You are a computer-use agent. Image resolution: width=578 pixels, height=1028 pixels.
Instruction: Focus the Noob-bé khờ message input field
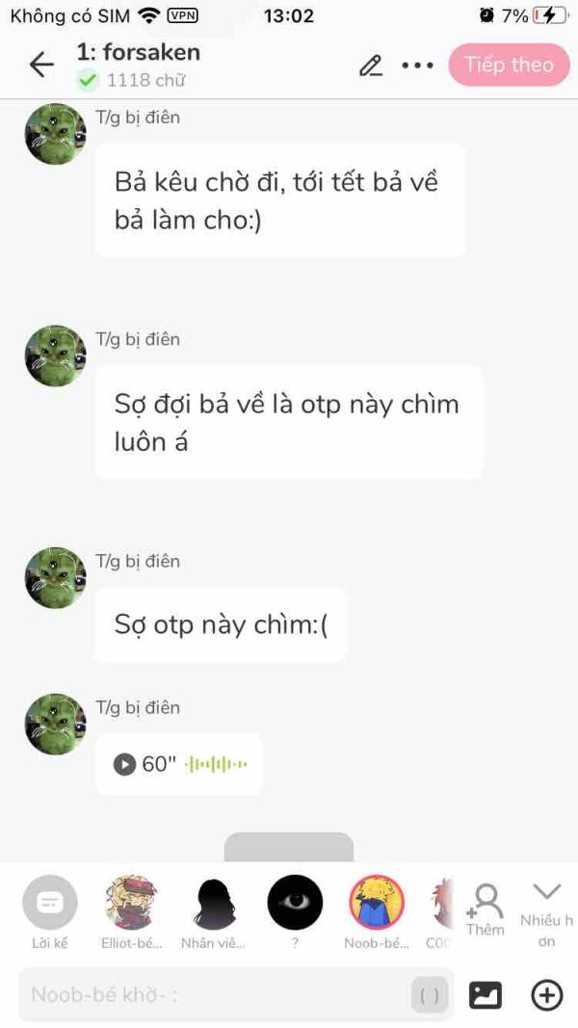point(216,994)
